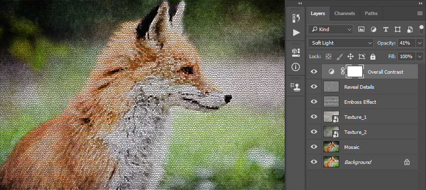Open the Opacity slider dropdown arrow
Viewport: 426px width, 190px height.
point(420,43)
